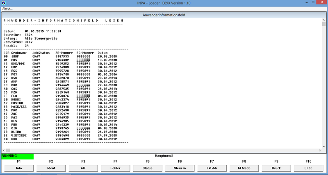
Task: Select the PGS control unit row
Action: [60, 74]
